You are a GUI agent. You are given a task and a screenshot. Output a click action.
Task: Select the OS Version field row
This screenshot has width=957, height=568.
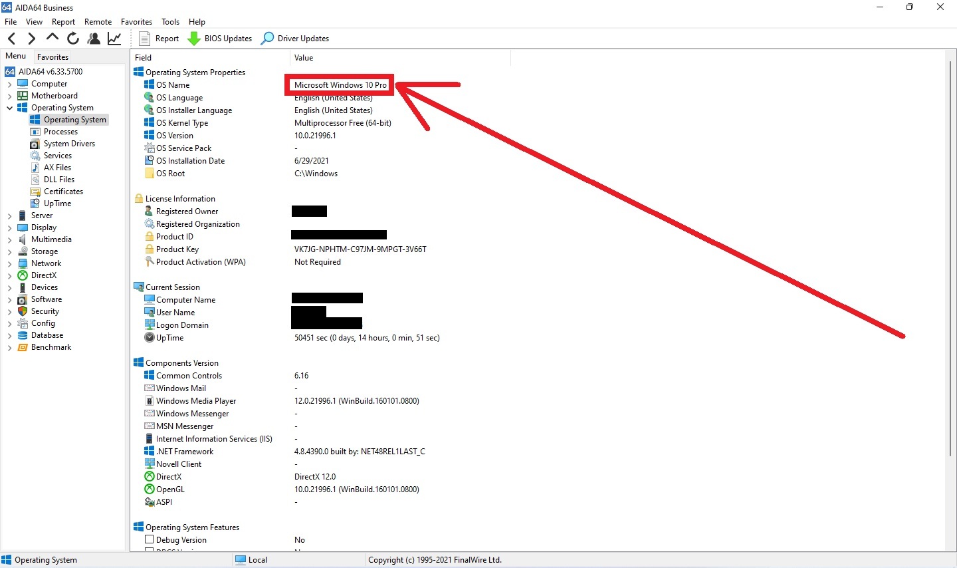[x=175, y=136]
